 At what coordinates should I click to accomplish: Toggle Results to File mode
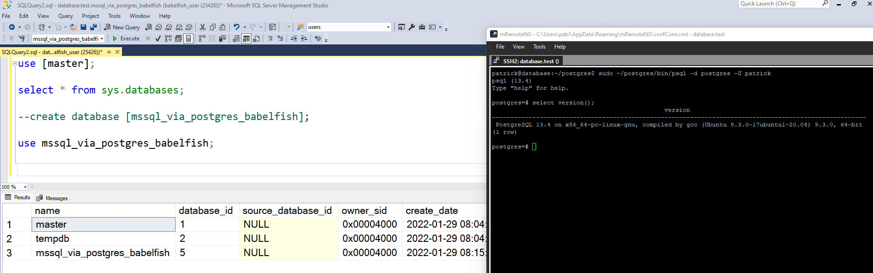[256, 38]
